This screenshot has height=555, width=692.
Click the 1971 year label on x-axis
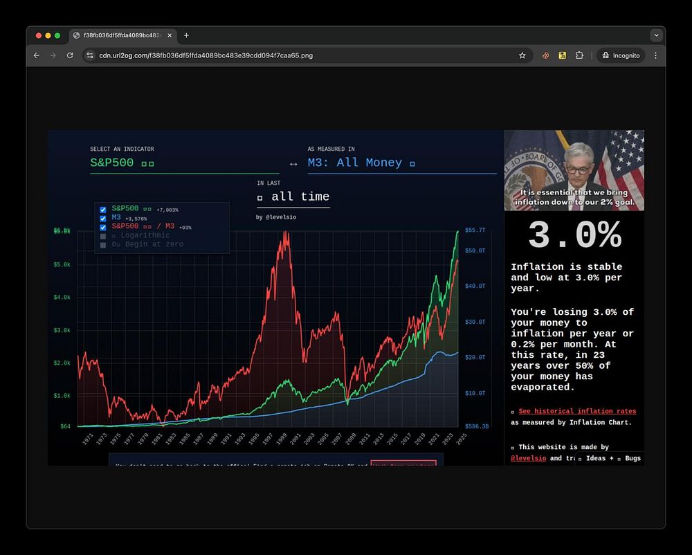point(88,439)
